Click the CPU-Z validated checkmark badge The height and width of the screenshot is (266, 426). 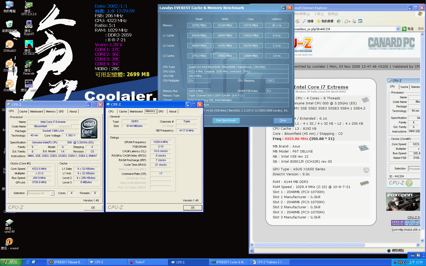click(409, 183)
